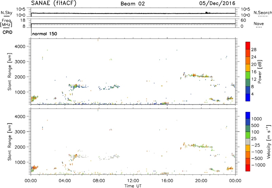This screenshot has width=272, height=188.
Task: Click the Freq. [MHz] axis label
Action: pyautogui.click(x=6, y=23)
